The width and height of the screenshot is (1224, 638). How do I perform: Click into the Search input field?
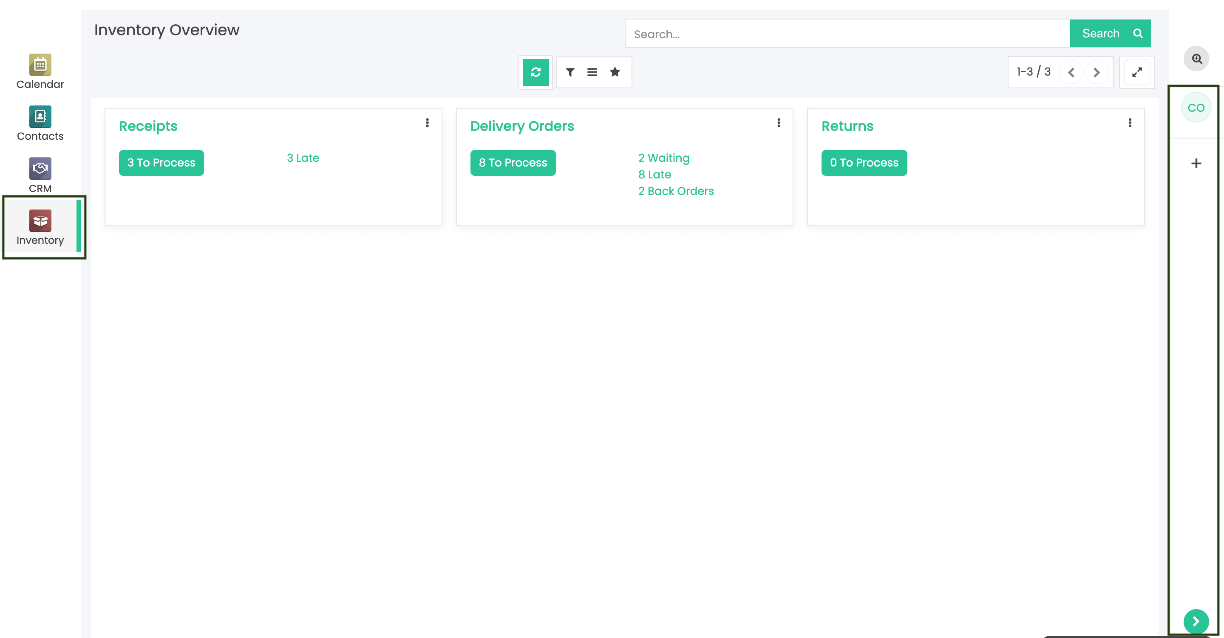point(847,34)
